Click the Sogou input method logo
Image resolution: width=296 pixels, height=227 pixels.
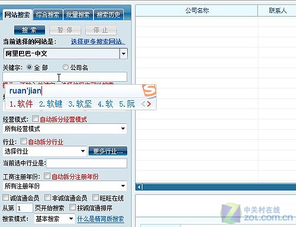pyautogui.click(x=149, y=91)
